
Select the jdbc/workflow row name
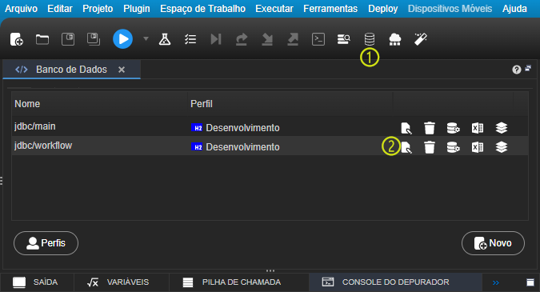[43, 146]
